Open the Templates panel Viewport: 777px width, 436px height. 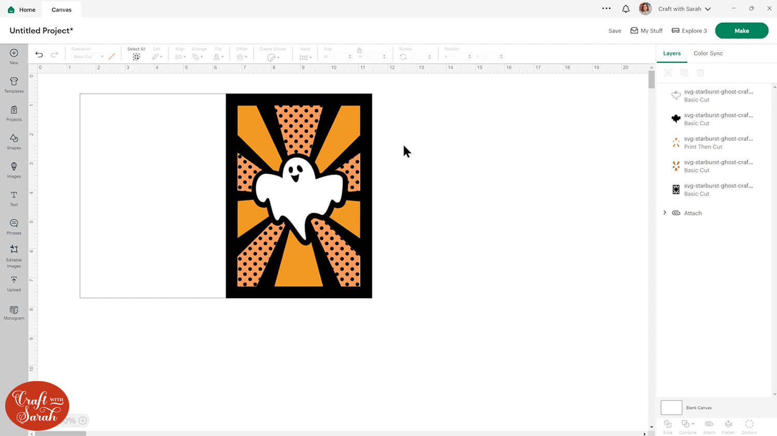(x=14, y=84)
